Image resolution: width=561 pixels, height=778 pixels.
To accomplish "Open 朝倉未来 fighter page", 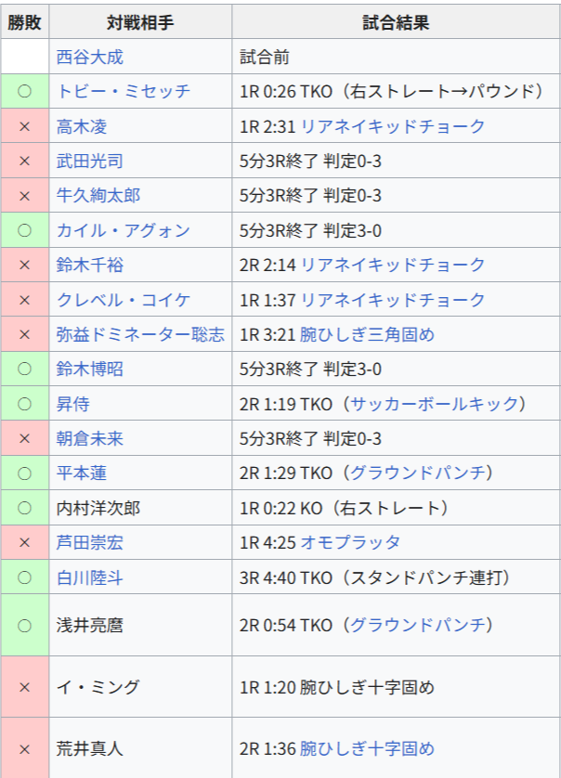I will coord(89,438).
